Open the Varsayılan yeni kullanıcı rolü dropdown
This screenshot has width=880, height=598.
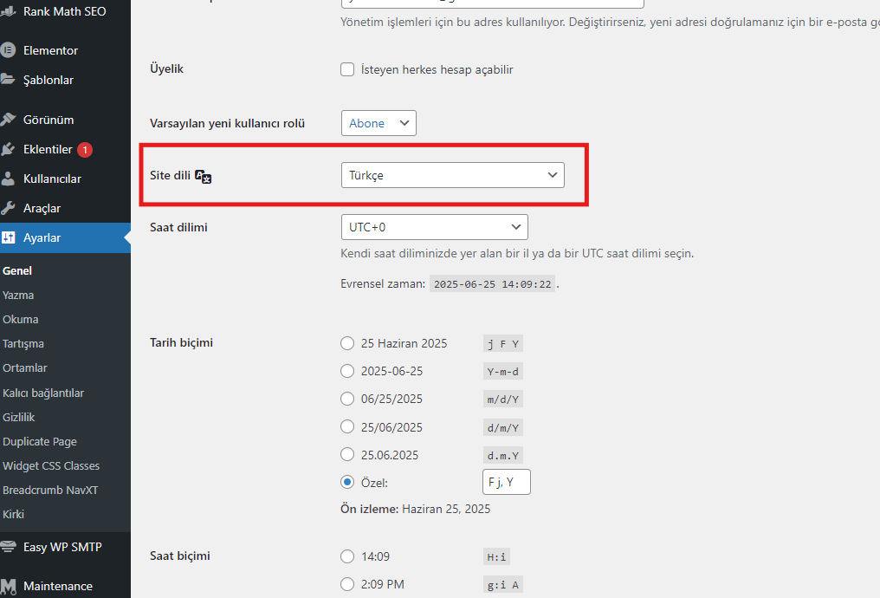(x=379, y=123)
